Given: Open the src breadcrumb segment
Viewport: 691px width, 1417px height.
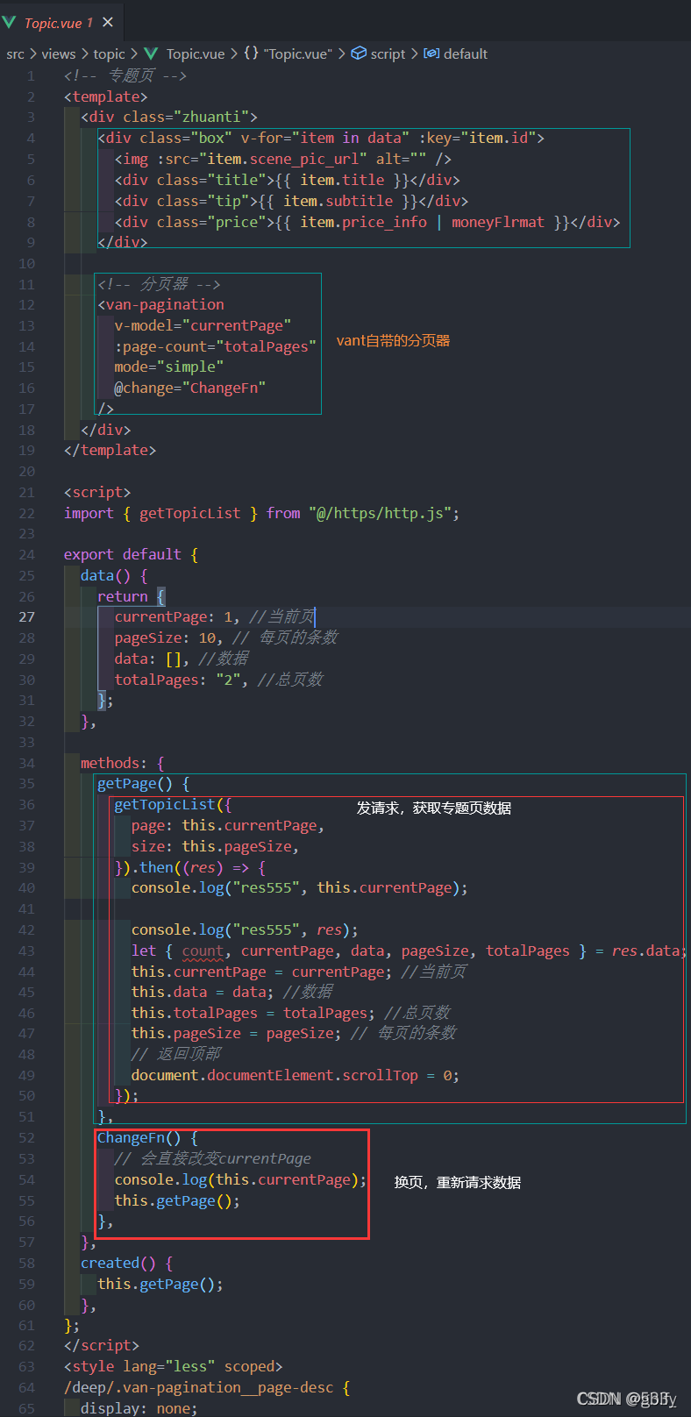Looking at the screenshot, I should point(15,54).
